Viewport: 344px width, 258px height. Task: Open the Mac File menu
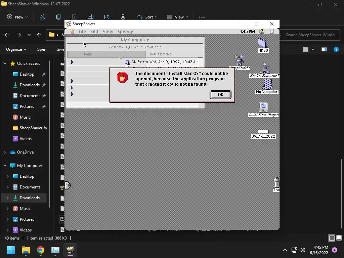pyautogui.click(x=82, y=32)
